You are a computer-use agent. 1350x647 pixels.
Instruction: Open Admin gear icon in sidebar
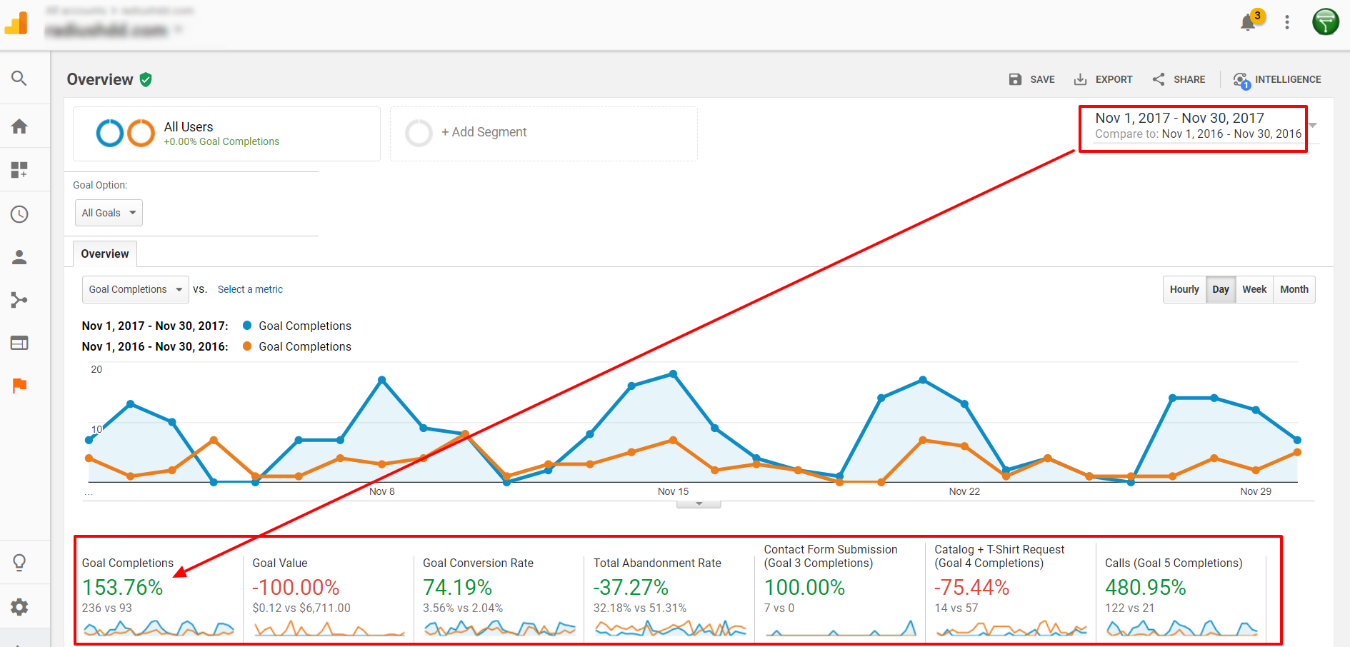(x=19, y=607)
